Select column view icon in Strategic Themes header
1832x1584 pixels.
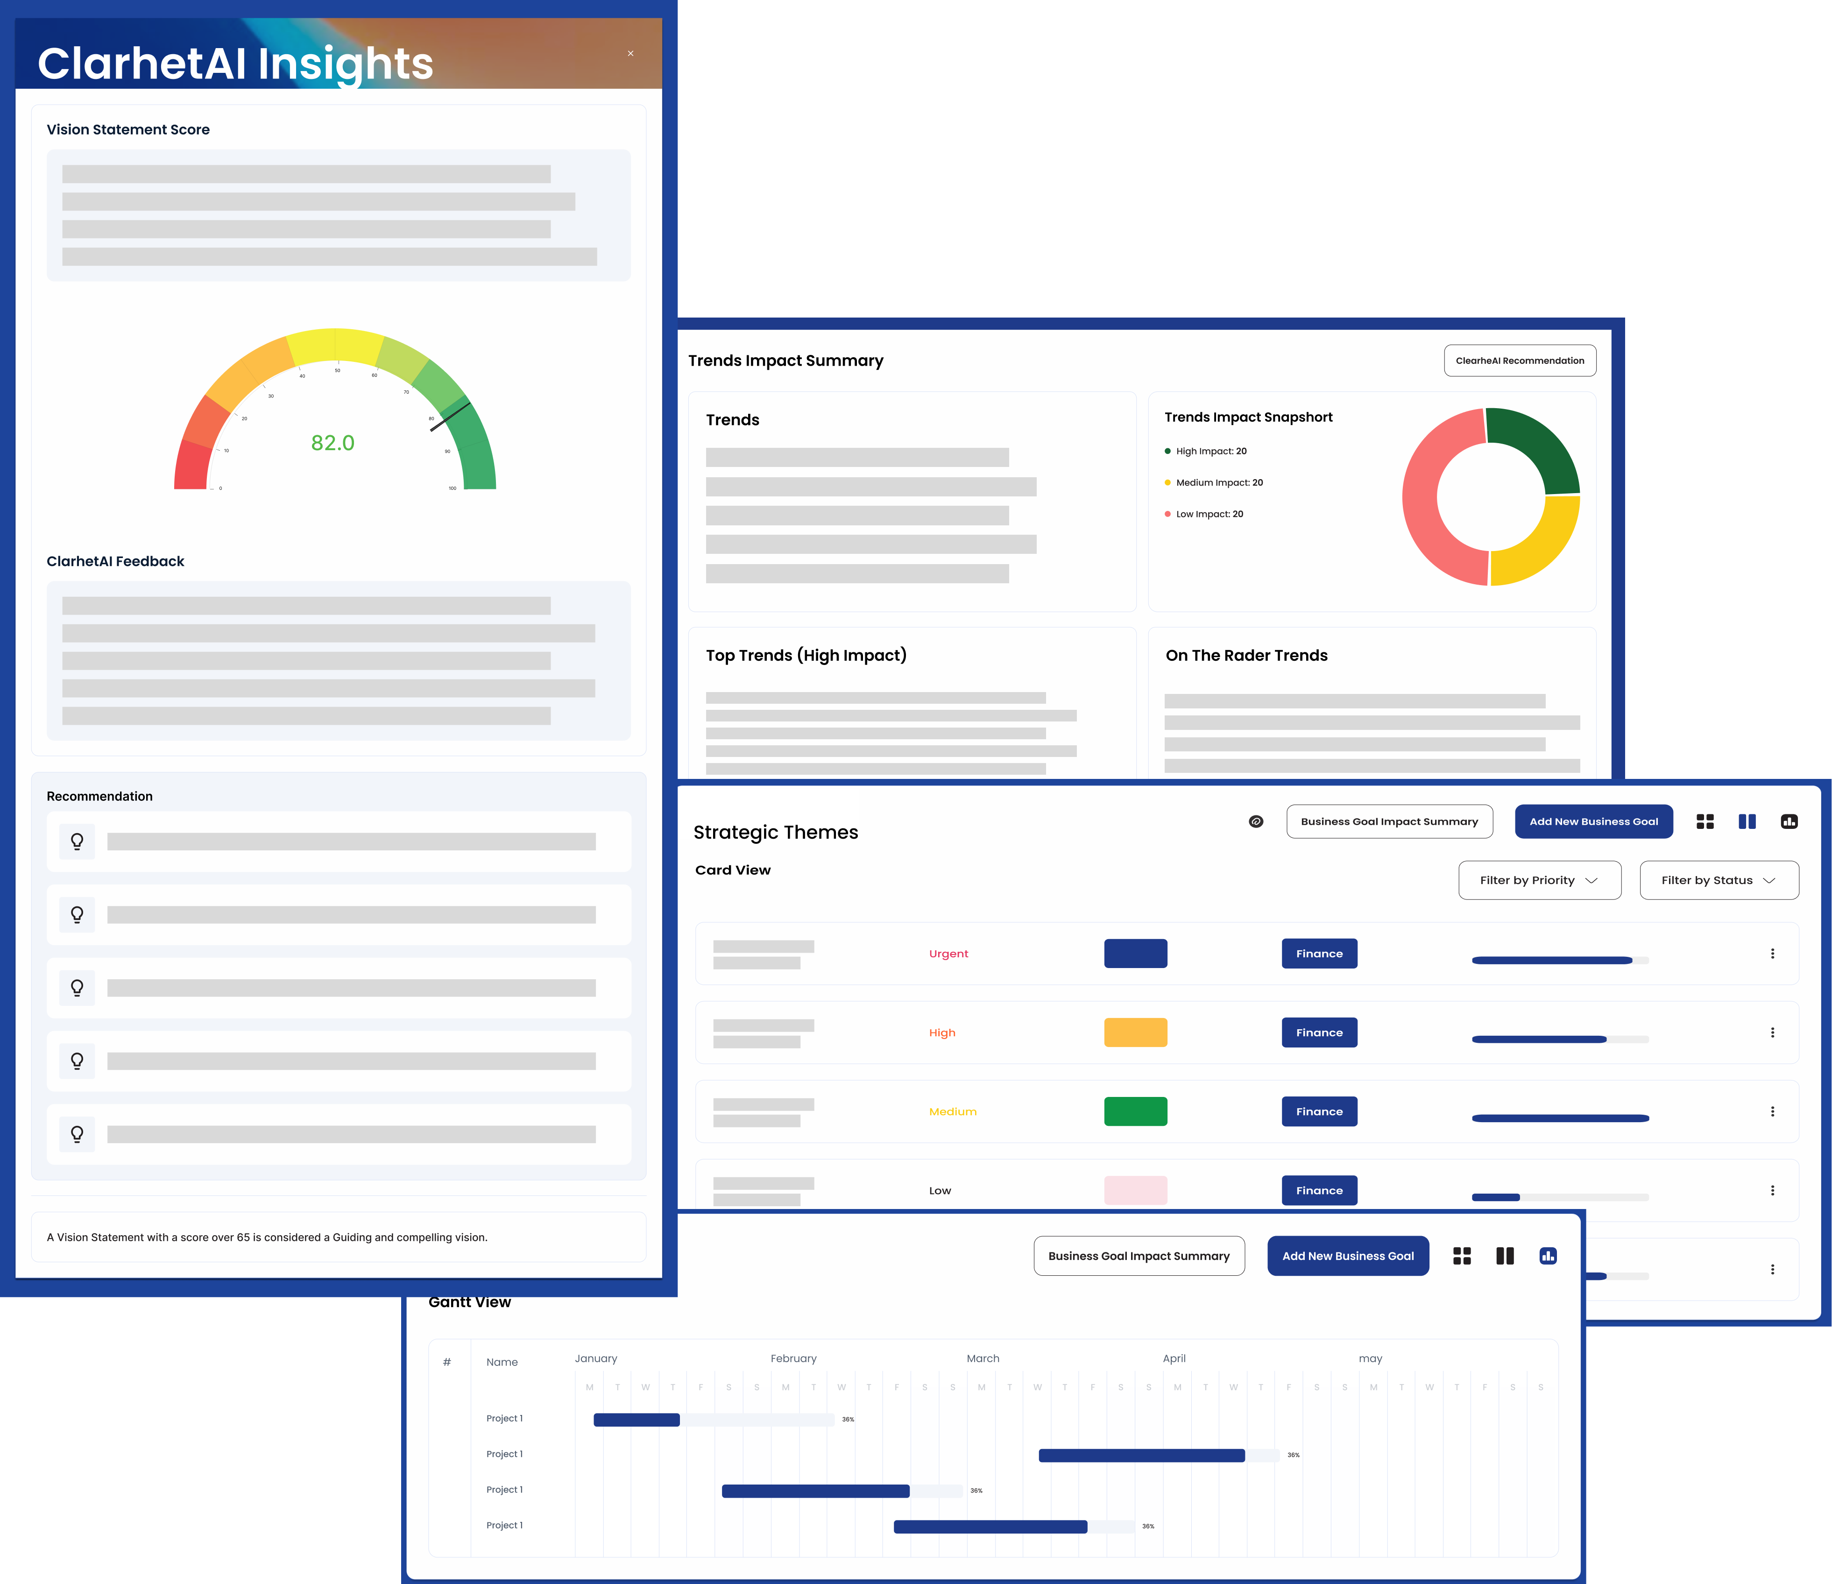tap(1746, 821)
